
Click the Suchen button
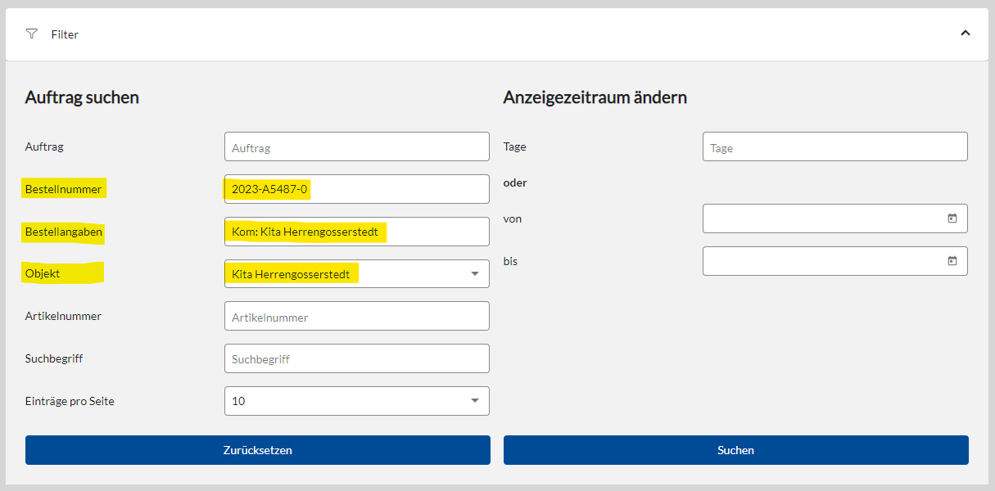pyautogui.click(x=736, y=450)
